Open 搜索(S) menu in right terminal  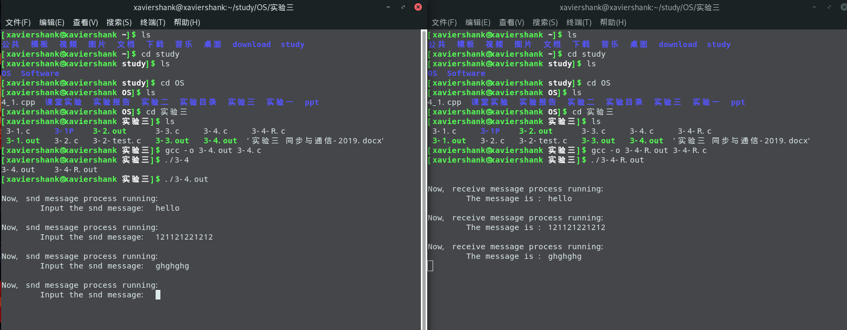(545, 22)
